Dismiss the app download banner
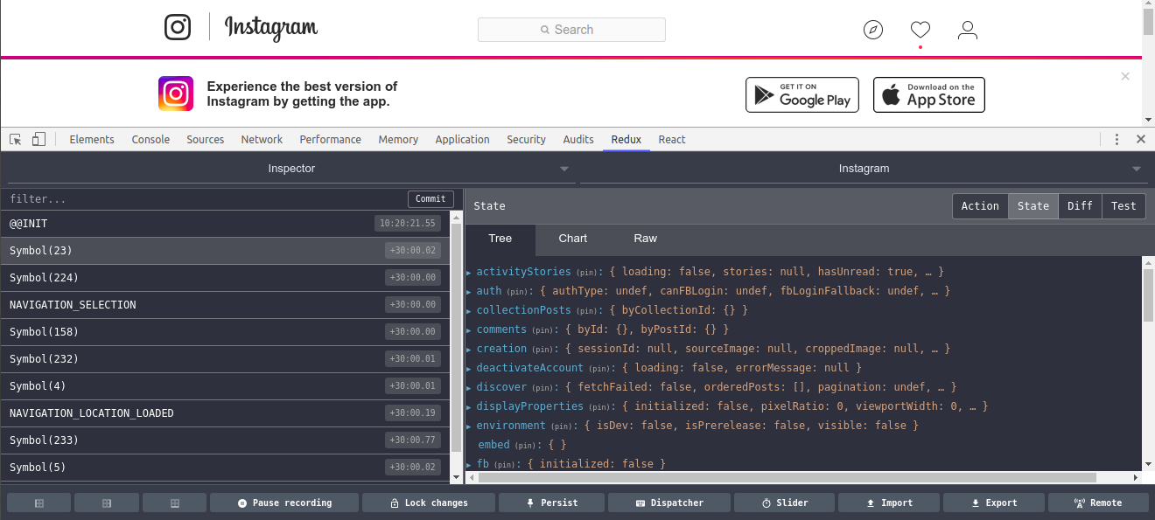The image size is (1155, 520). (x=1125, y=76)
